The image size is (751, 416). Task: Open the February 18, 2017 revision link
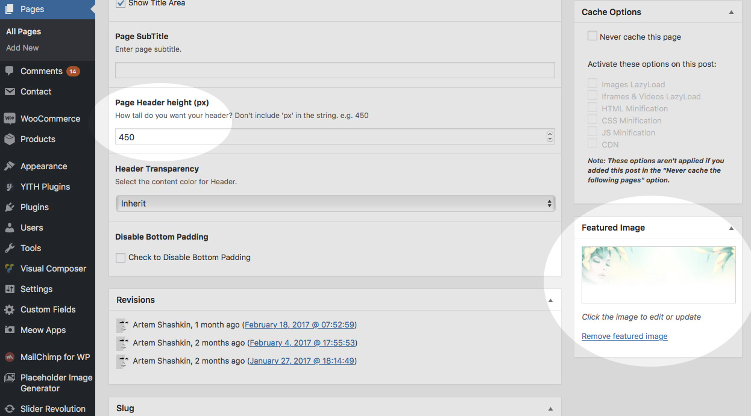300,324
